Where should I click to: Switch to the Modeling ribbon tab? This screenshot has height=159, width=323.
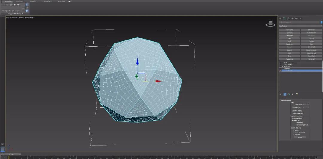pyautogui.click(x=8, y=1)
